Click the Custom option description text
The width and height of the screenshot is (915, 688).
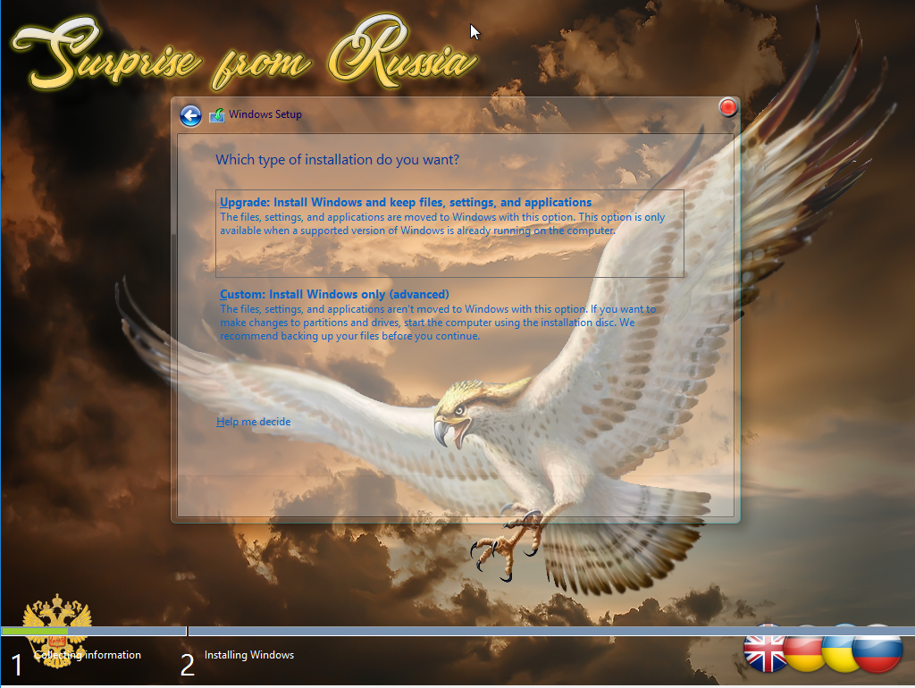[x=438, y=323]
